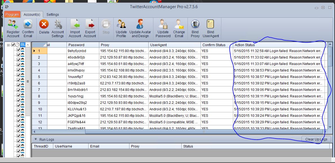
Task: Click the Stop toolbar icon
Action: 106,24
